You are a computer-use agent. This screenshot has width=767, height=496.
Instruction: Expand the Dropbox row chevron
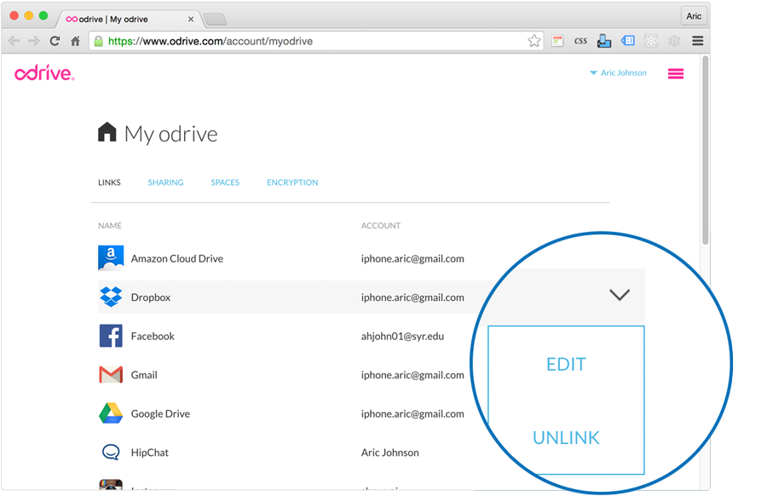coord(620,295)
